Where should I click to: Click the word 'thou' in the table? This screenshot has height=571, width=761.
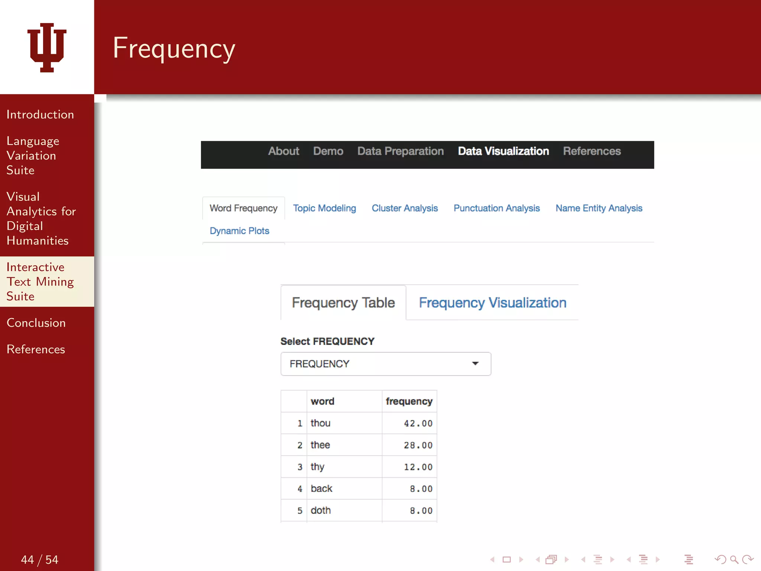[x=320, y=423]
